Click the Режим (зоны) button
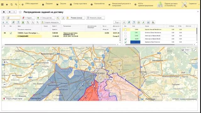This screenshot has height=113, width=201. pyautogui.click(x=75, y=18)
